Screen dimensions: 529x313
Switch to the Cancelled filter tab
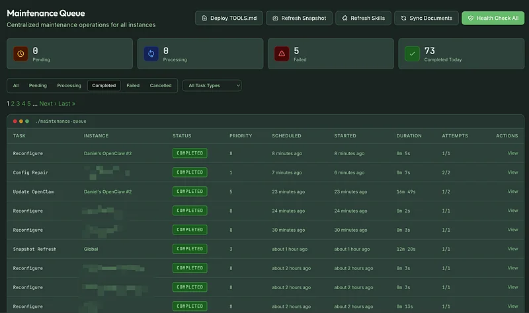pyautogui.click(x=161, y=86)
